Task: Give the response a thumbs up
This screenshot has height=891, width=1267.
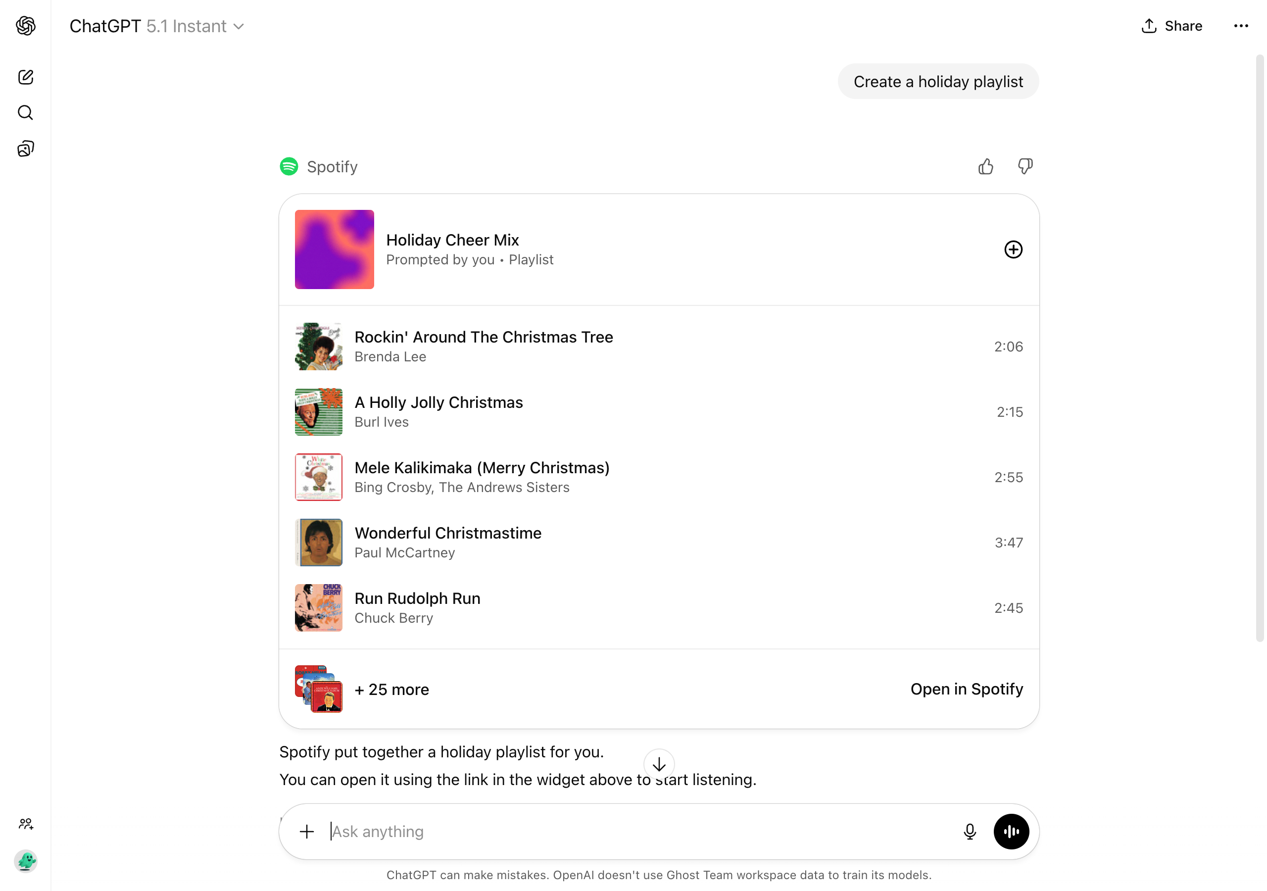Action: pos(986,166)
